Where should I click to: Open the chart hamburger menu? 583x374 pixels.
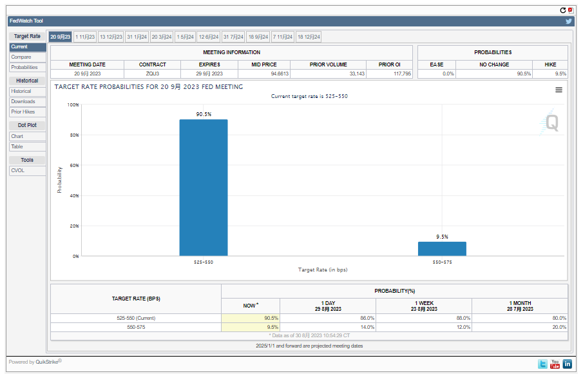tap(559, 90)
